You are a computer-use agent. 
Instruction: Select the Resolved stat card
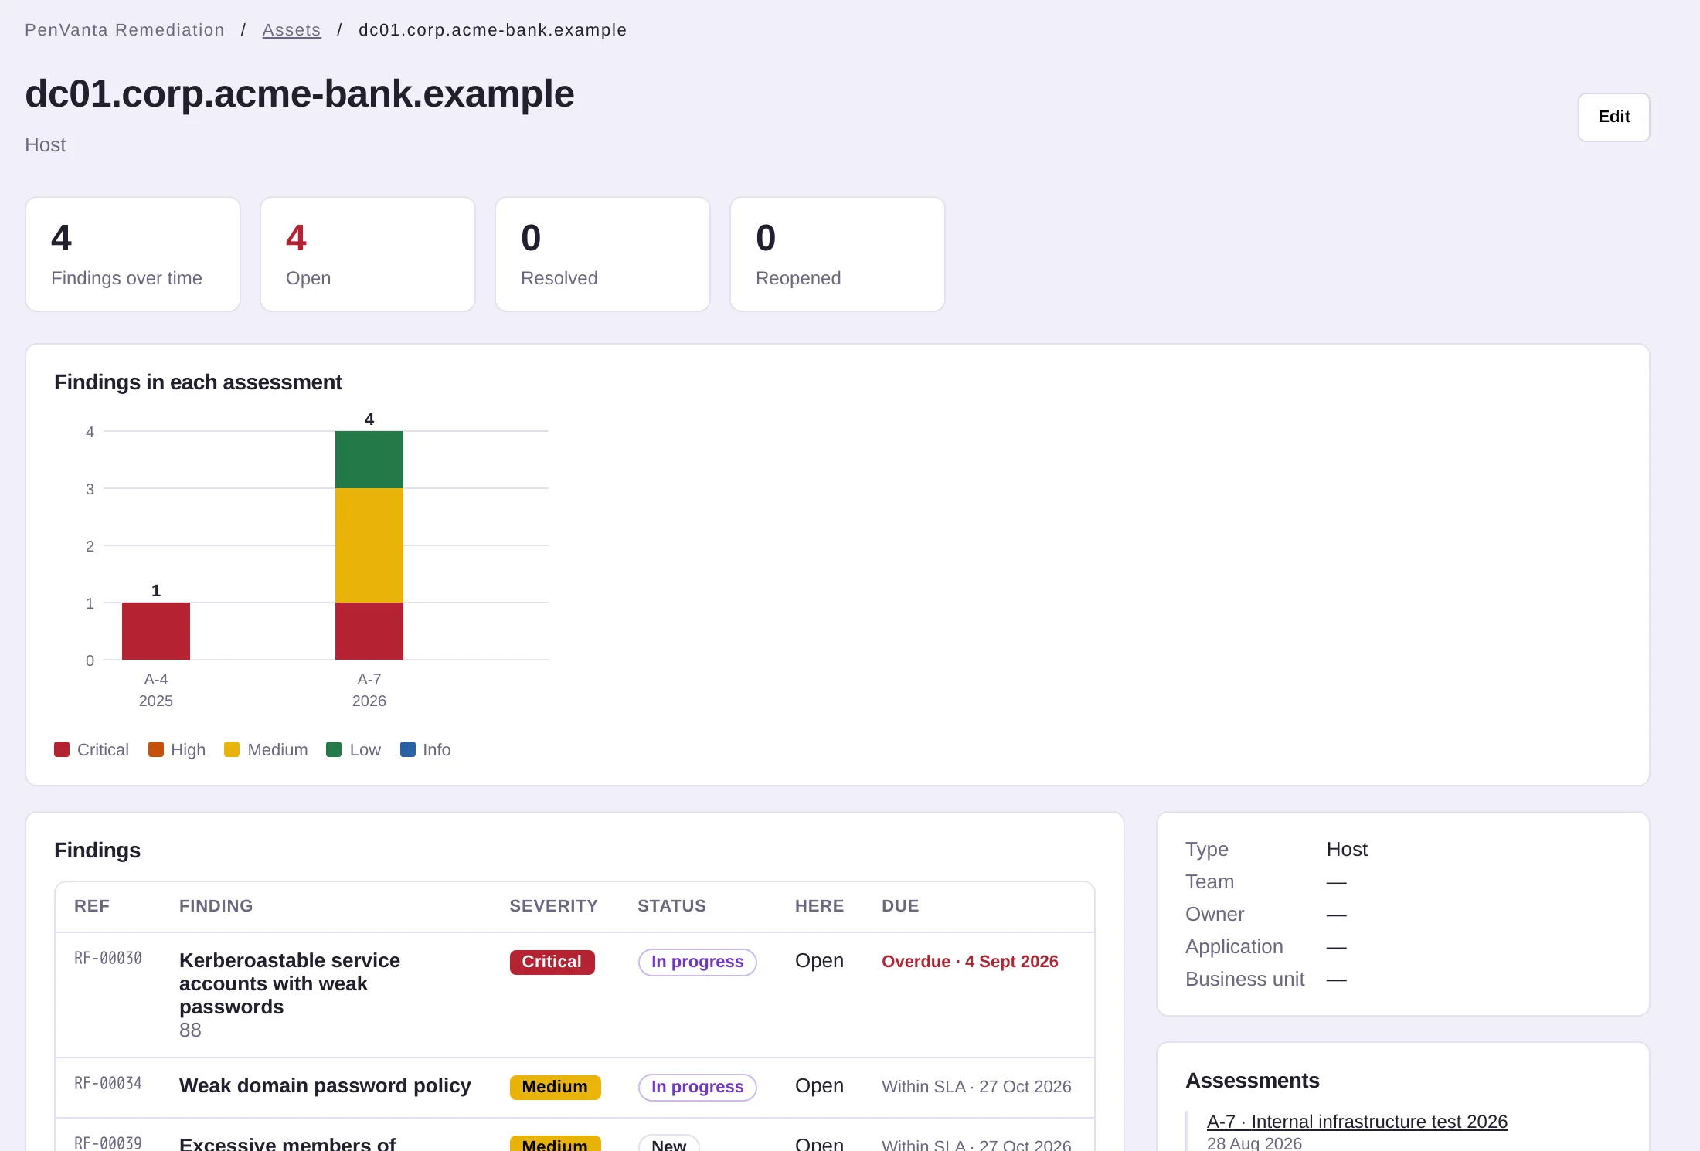point(603,254)
